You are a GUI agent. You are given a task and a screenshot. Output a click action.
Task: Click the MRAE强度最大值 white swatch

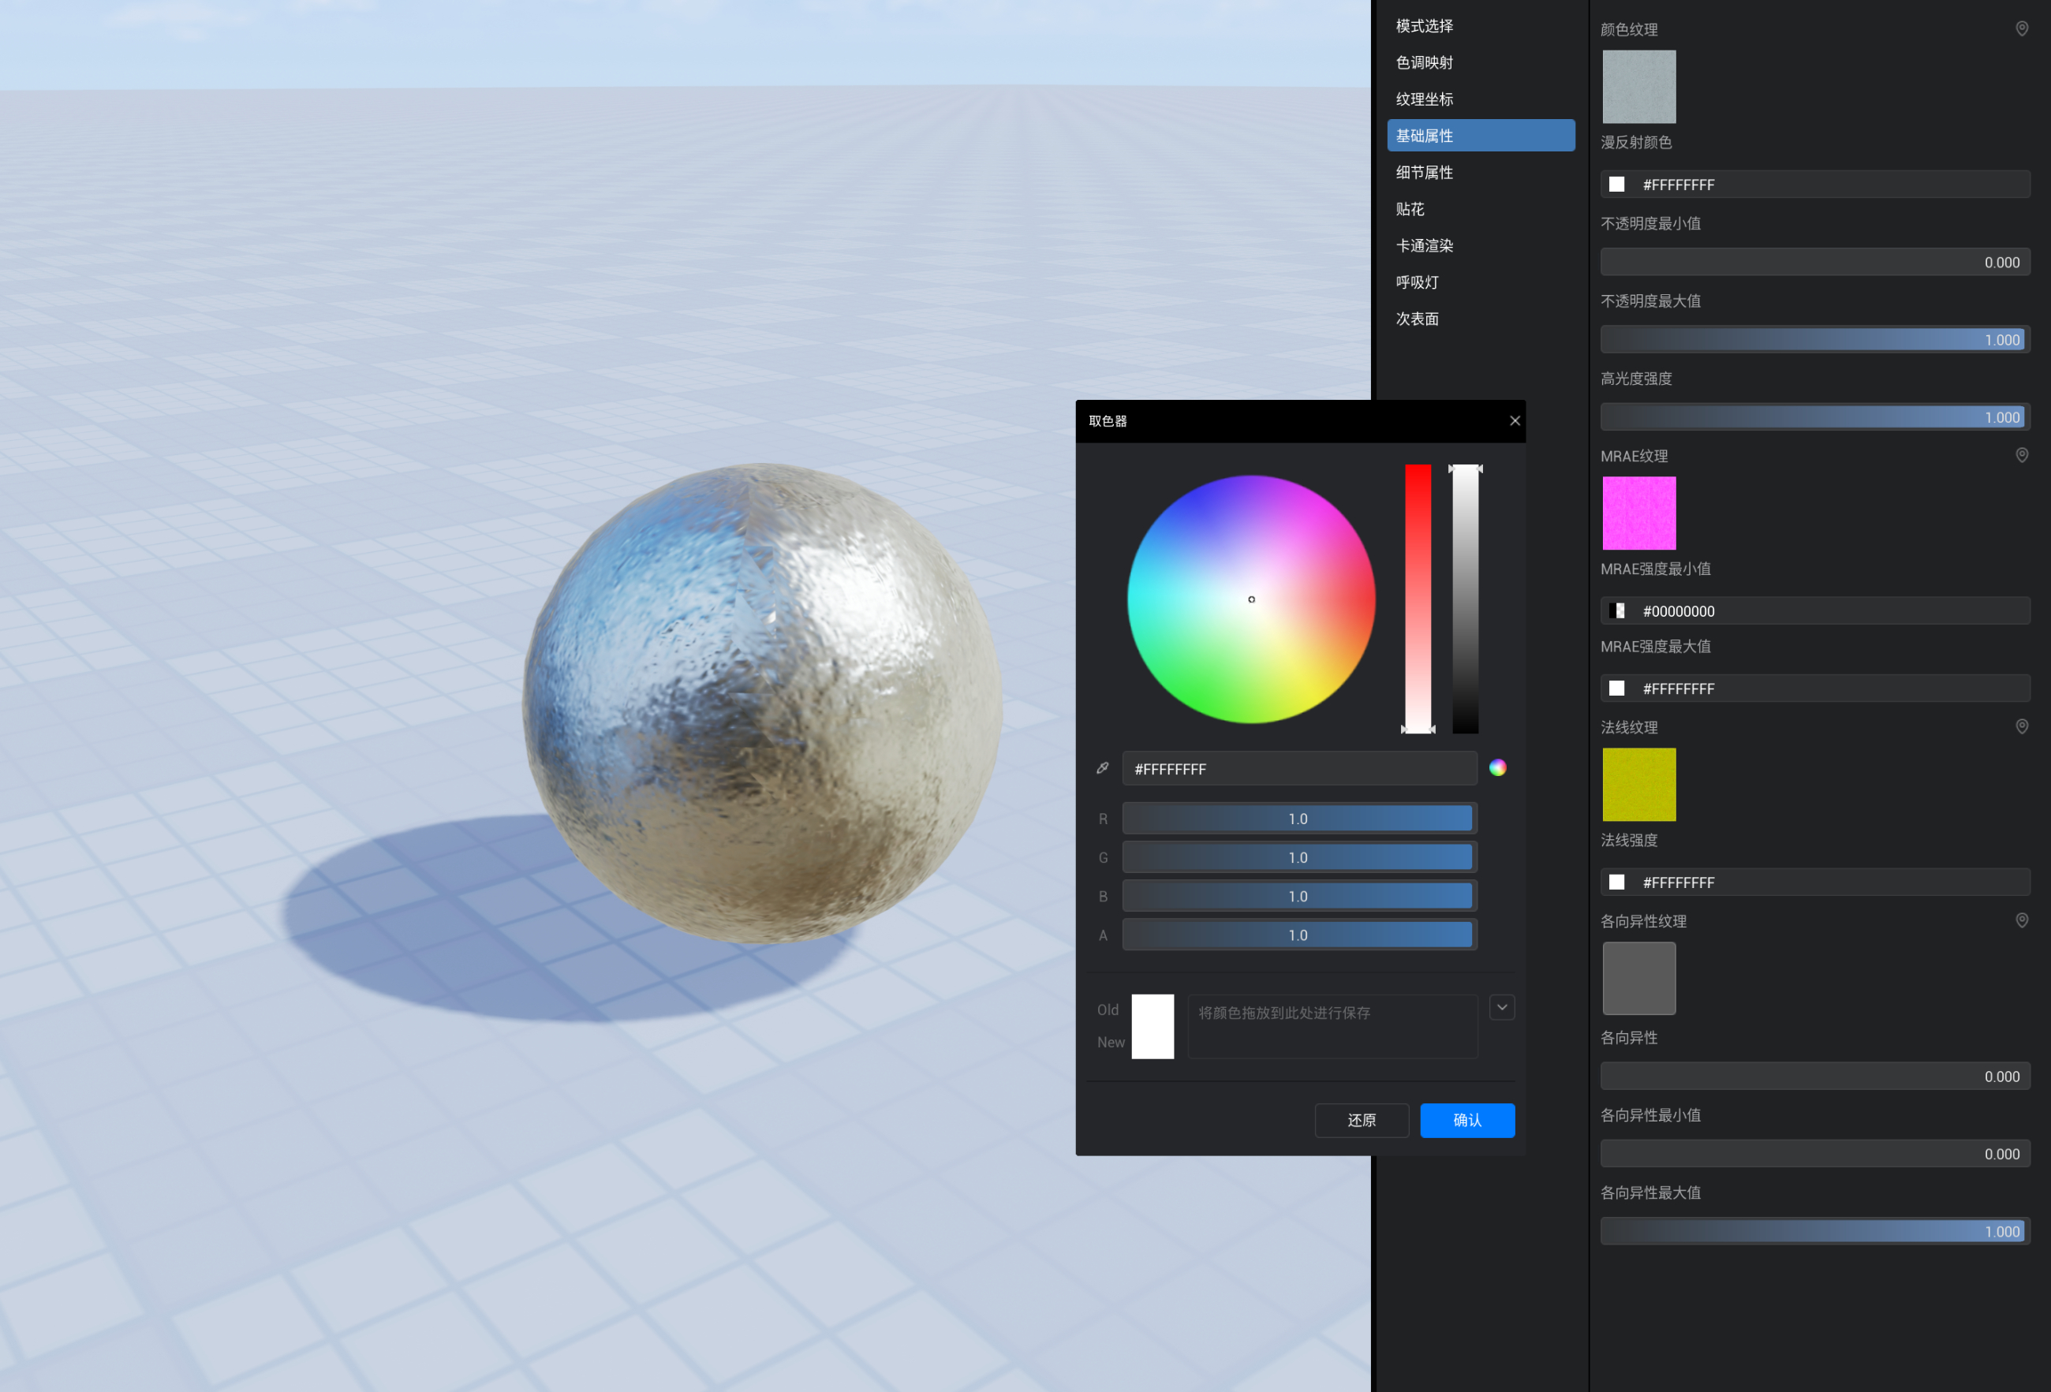(1617, 688)
